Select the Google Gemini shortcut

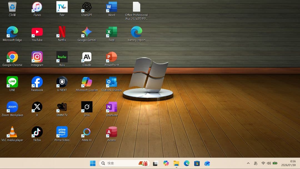pyautogui.click(x=87, y=32)
